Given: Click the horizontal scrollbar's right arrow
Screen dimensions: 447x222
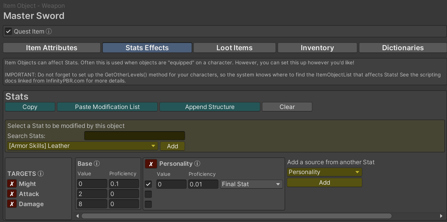Looking at the screenshot, I should point(441,216).
